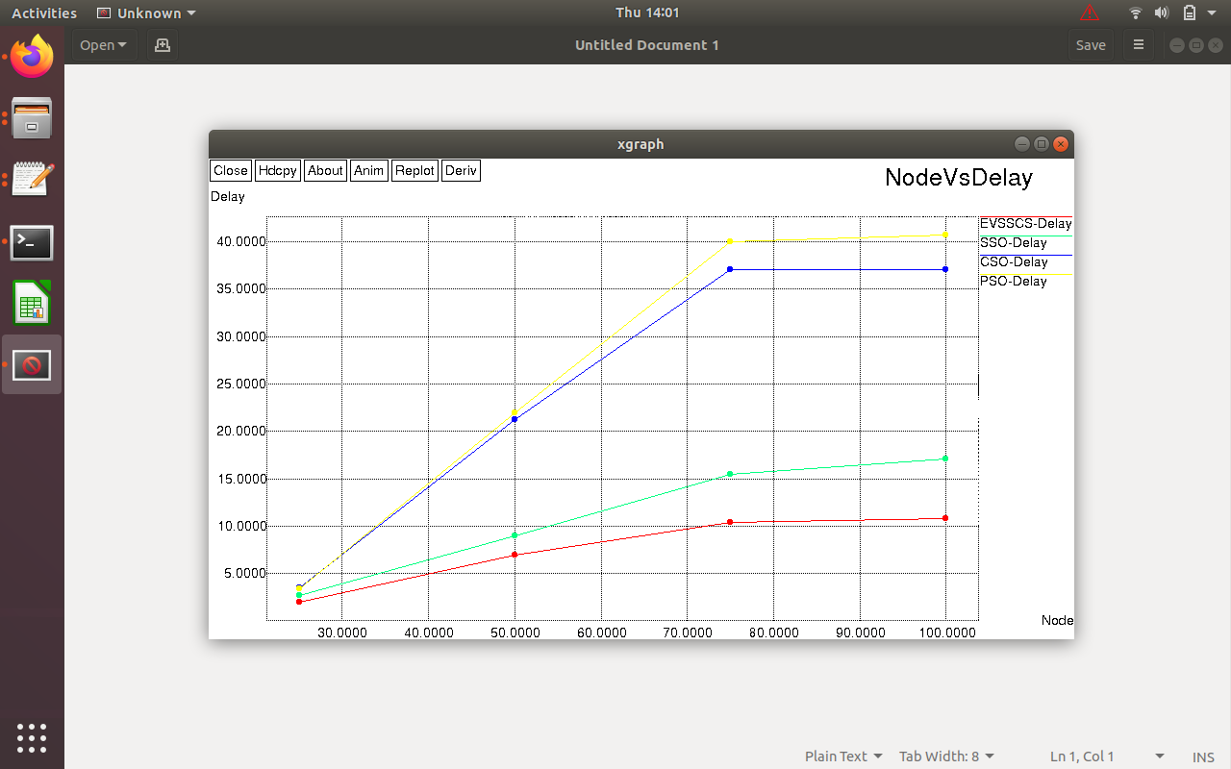Image resolution: width=1231 pixels, height=769 pixels.
Task: Click the 40.0000 y-axis tick label
Action: (x=240, y=241)
